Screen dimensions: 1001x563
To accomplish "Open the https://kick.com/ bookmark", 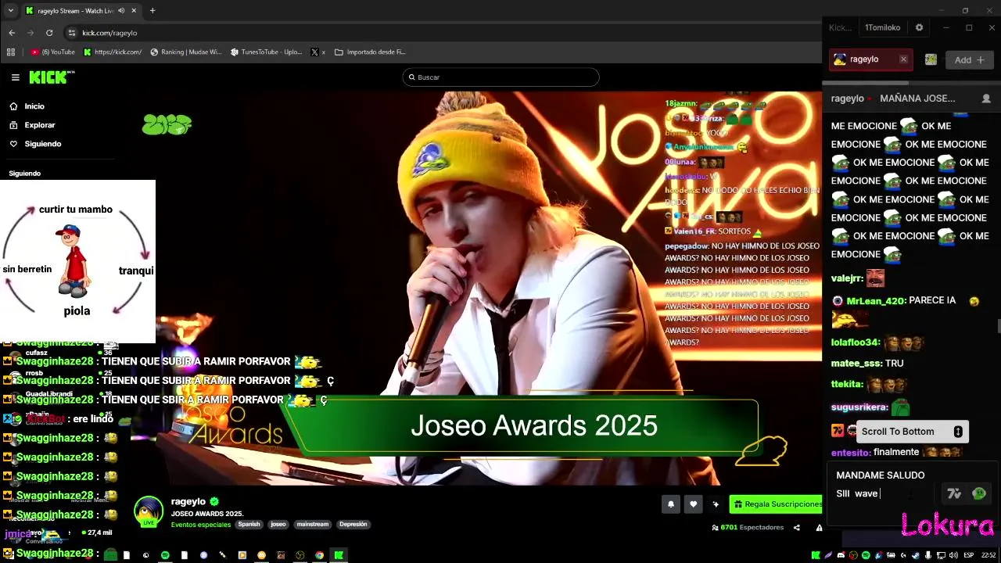I will (113, 52).
